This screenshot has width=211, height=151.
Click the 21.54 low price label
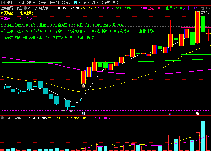(x=69, y=111)
